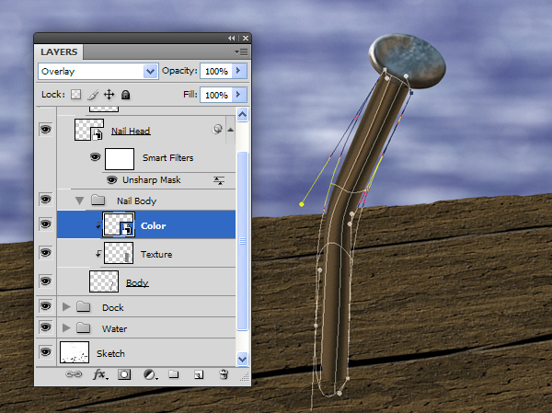The image size is (552, 413).
Task: Expand the Dock group
Action: pos(66,306)
